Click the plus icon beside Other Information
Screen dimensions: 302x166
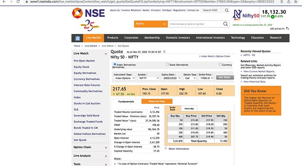[165, 148]
